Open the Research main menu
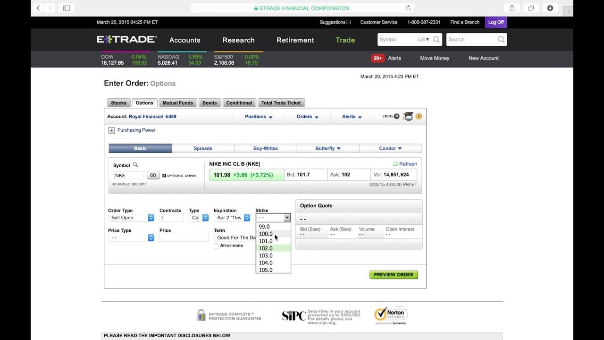Viewport: 604px width, 340px height. click(x=238, y=40)
